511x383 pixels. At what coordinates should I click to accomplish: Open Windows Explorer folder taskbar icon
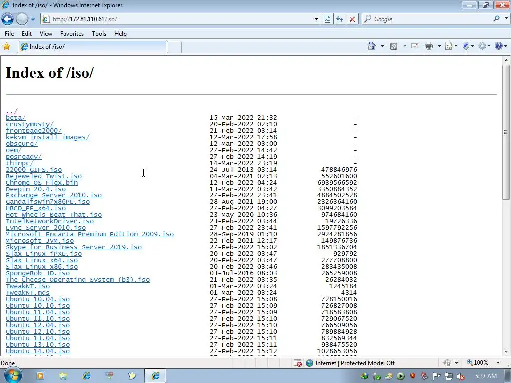point(63,376)
